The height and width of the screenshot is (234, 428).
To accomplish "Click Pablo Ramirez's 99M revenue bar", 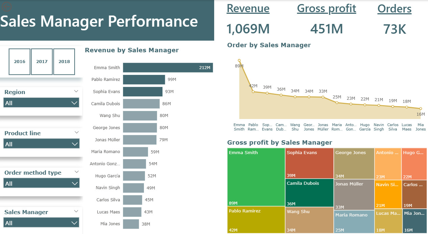I will click(144, 80).
